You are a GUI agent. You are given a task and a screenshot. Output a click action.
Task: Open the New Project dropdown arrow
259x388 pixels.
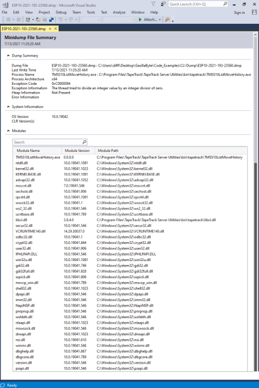click(x=33, y=19)
